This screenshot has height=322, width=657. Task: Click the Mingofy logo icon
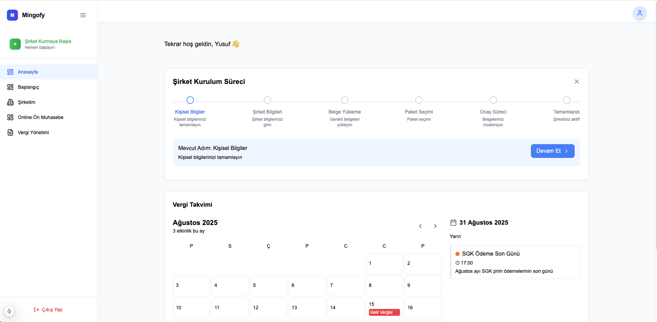tap(12, 15)
